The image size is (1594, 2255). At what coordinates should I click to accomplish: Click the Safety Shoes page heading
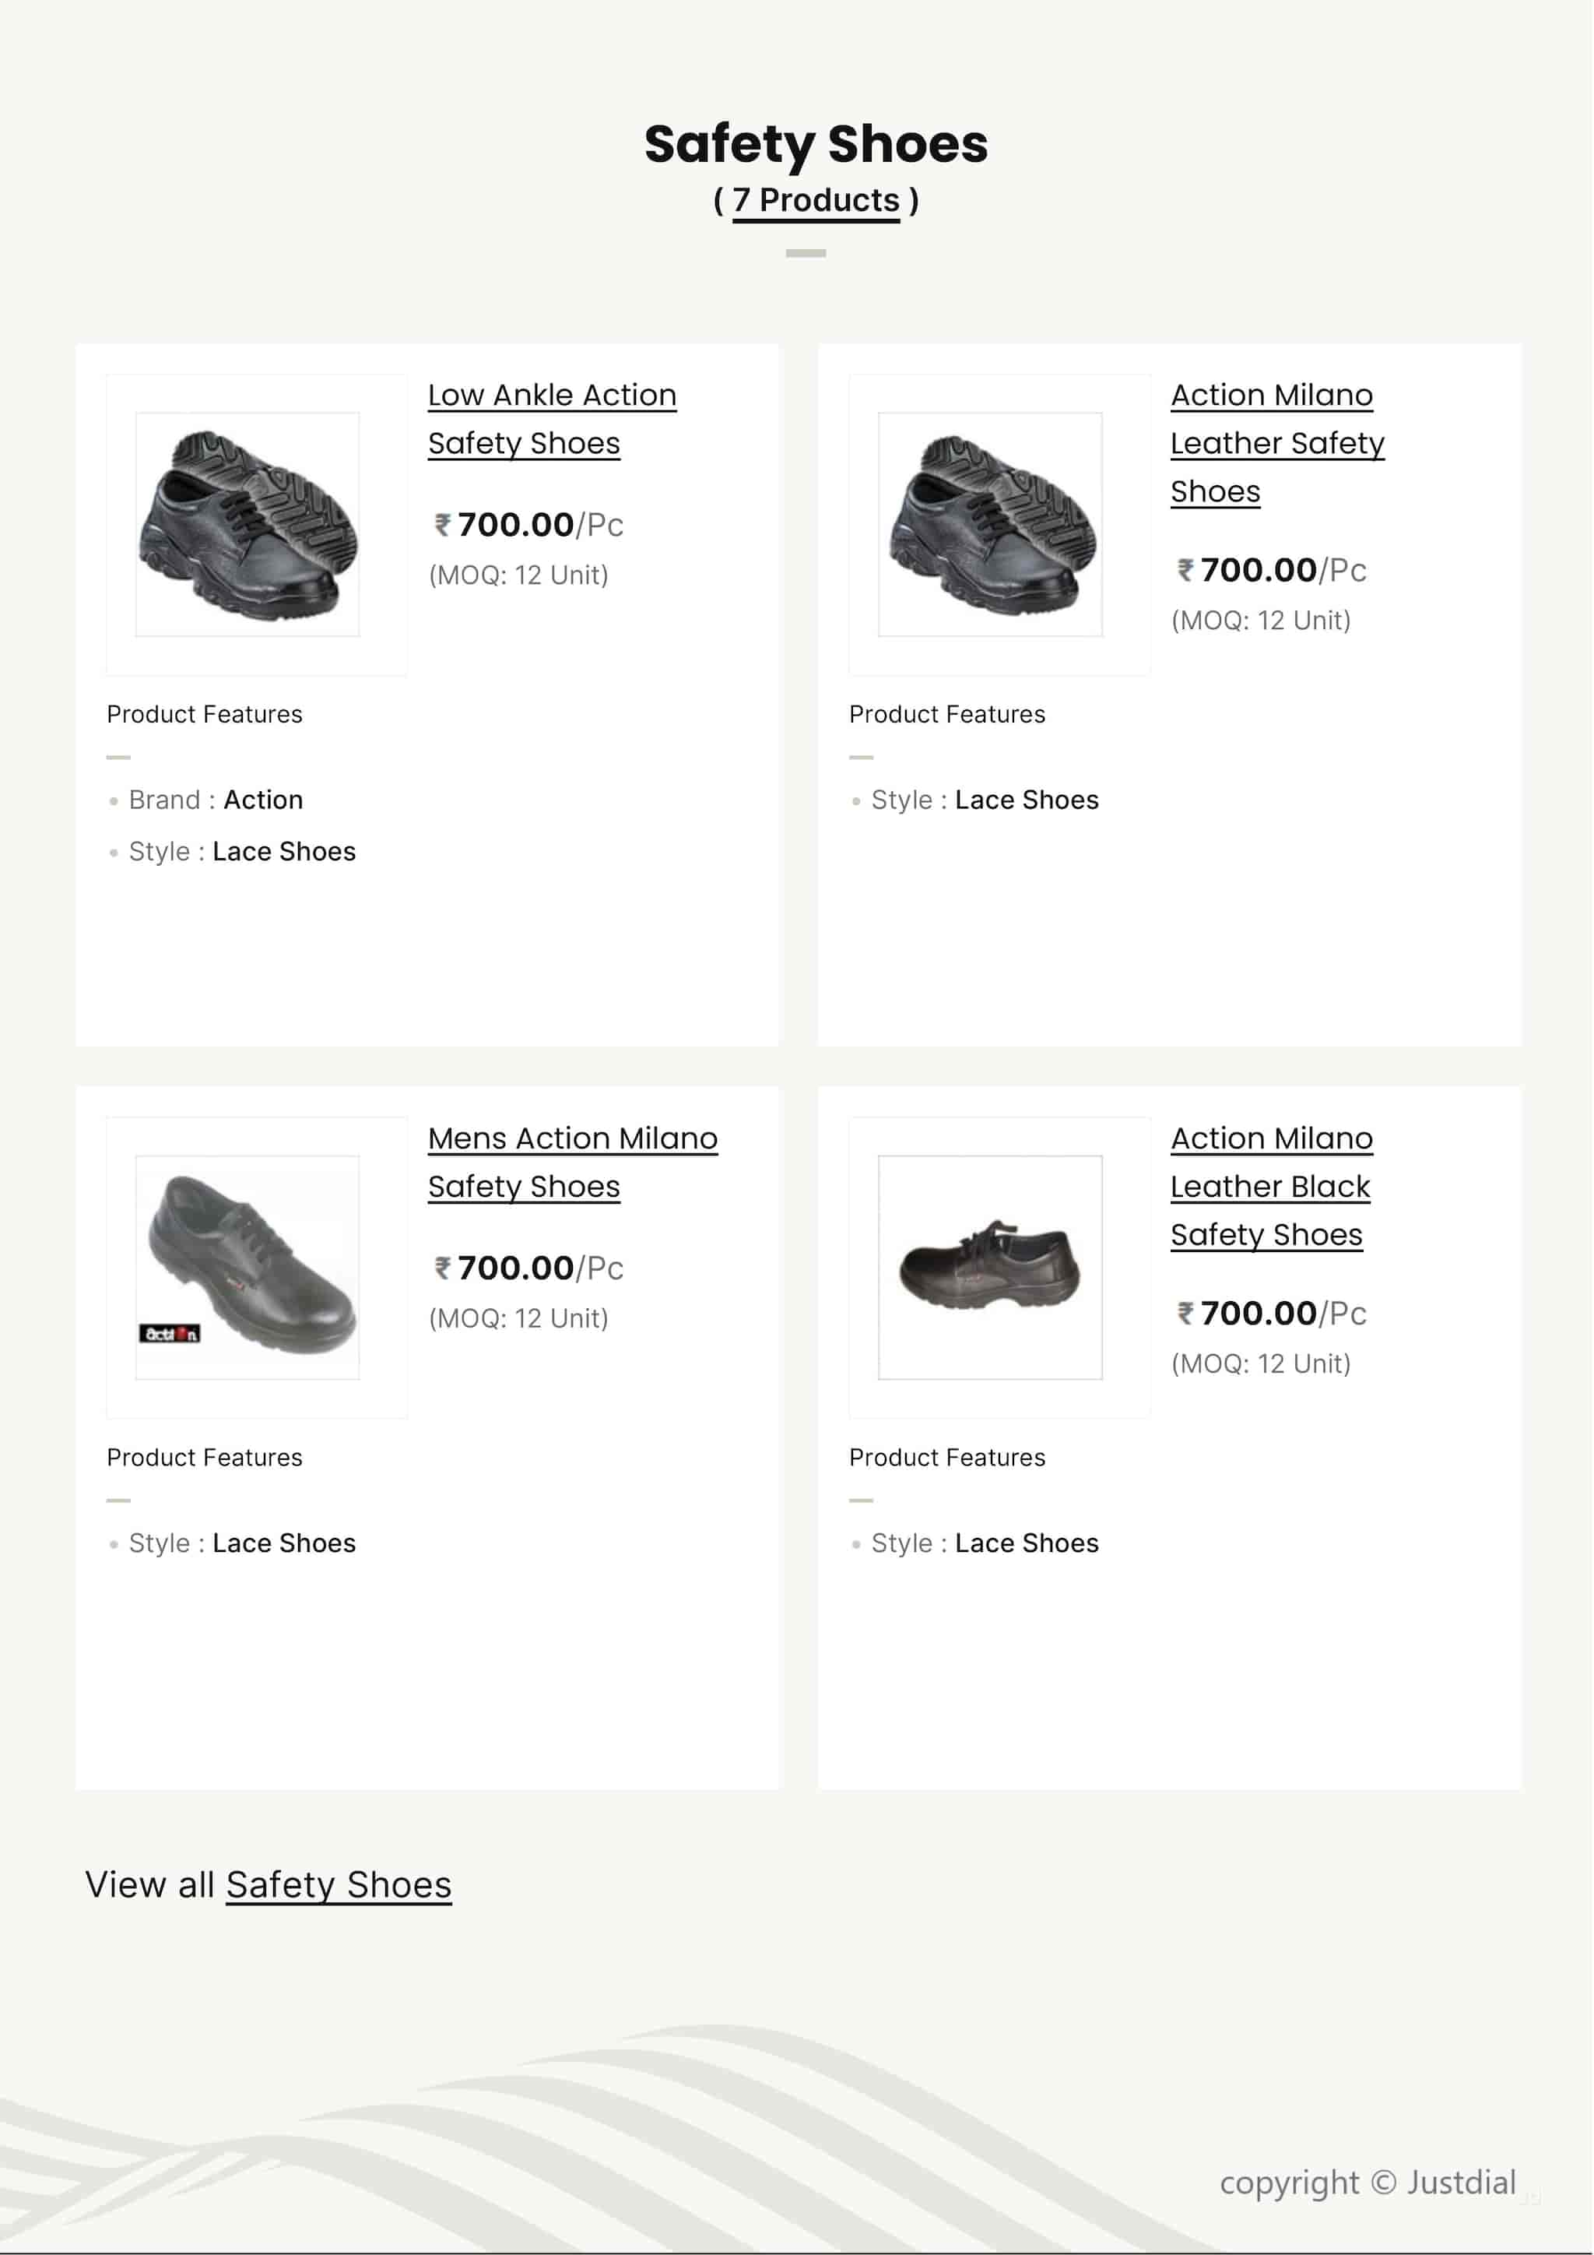point(816,144)
